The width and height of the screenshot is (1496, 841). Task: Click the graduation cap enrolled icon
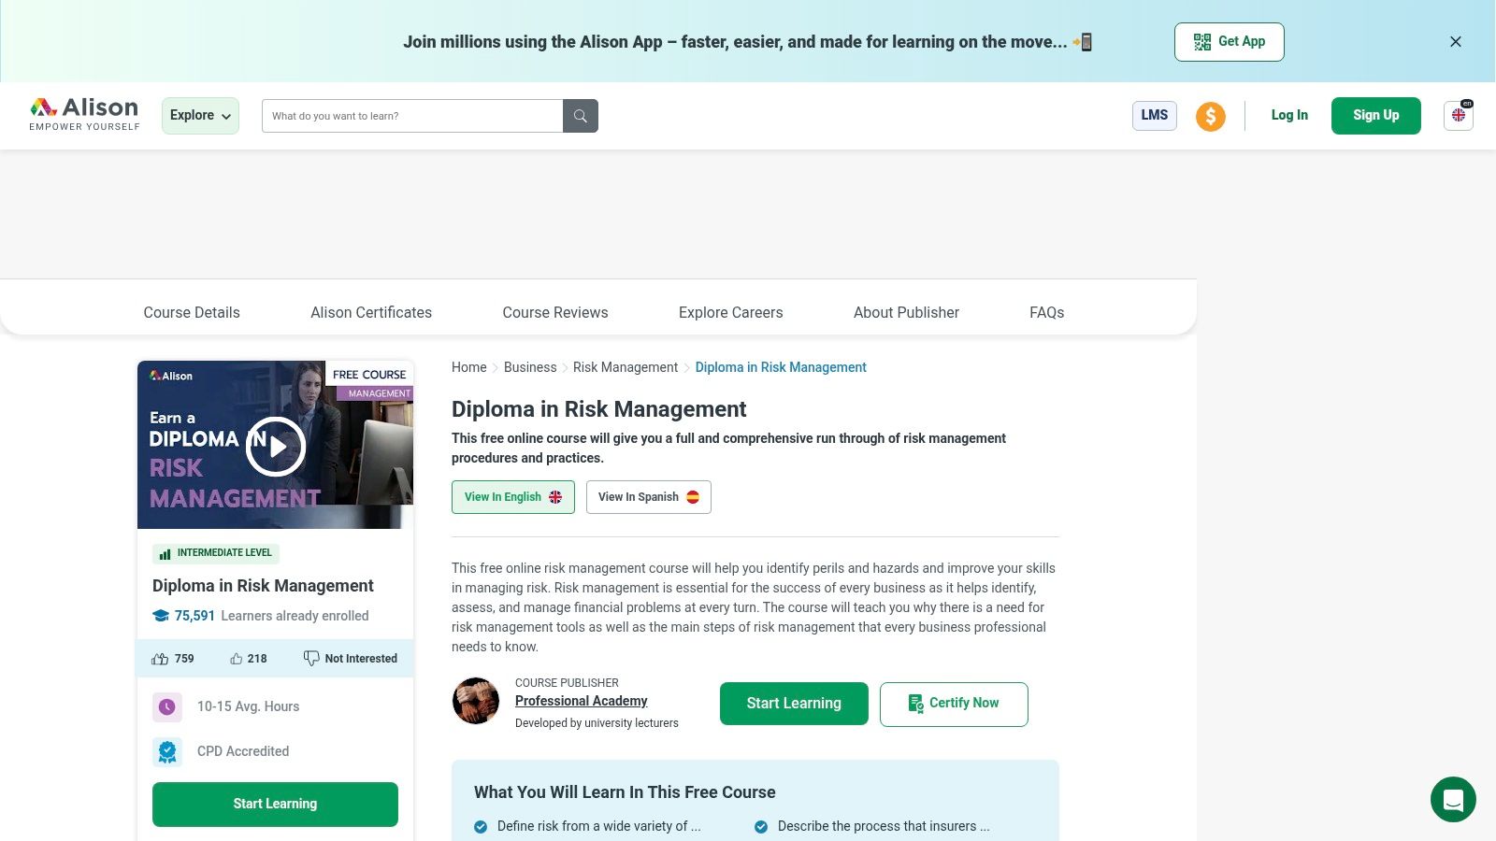coord(161,616)
